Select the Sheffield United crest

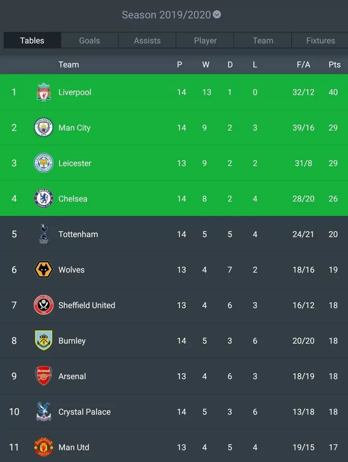(x=43, y=305)
